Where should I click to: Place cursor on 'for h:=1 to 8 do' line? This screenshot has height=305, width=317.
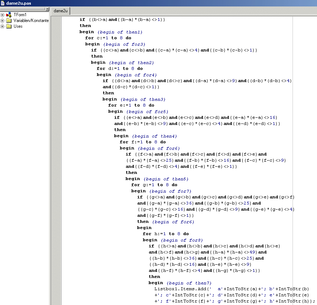pyautogui.click(x=166, y=234)
